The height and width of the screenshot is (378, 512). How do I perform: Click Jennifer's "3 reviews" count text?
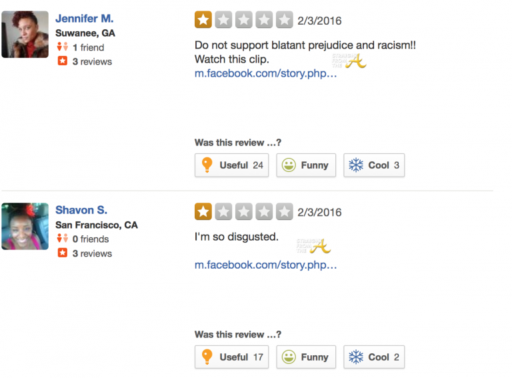click(92, 61)
